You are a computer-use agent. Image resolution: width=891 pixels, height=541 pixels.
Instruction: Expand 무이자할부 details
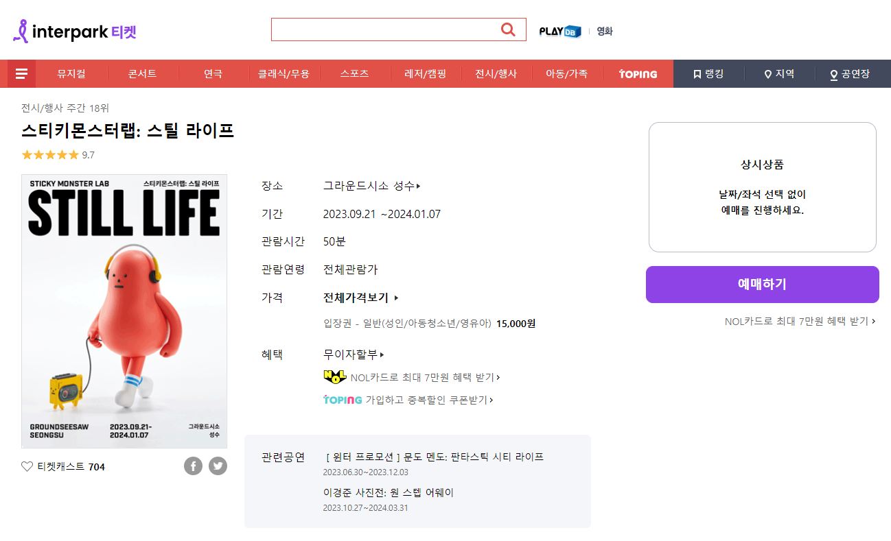(354, 354)
